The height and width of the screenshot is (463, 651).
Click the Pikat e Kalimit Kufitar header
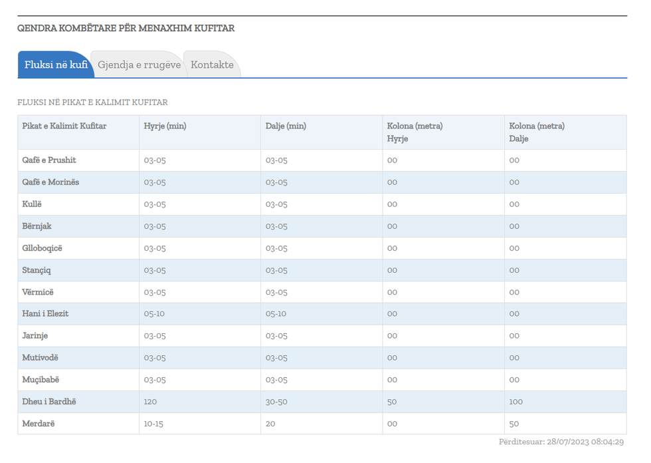pos(64,126)
